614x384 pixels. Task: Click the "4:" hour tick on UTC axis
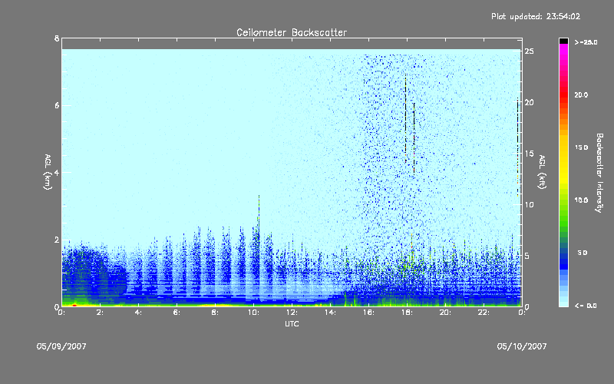point(139,313)
